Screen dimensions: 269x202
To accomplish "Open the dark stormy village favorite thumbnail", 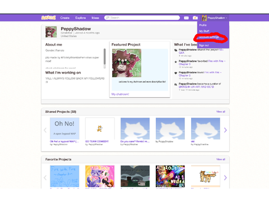I will (x=135, y=176).
